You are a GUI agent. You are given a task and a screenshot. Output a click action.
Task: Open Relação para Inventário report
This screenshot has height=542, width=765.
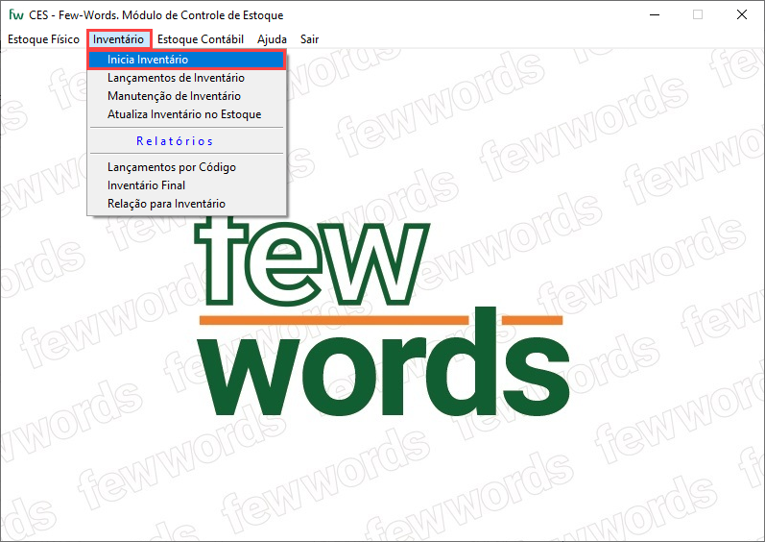pyautogui.click(x=186, y=204)
